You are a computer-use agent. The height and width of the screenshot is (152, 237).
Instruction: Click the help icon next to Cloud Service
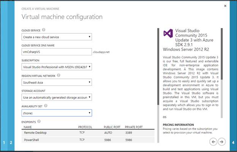(44, 30)
